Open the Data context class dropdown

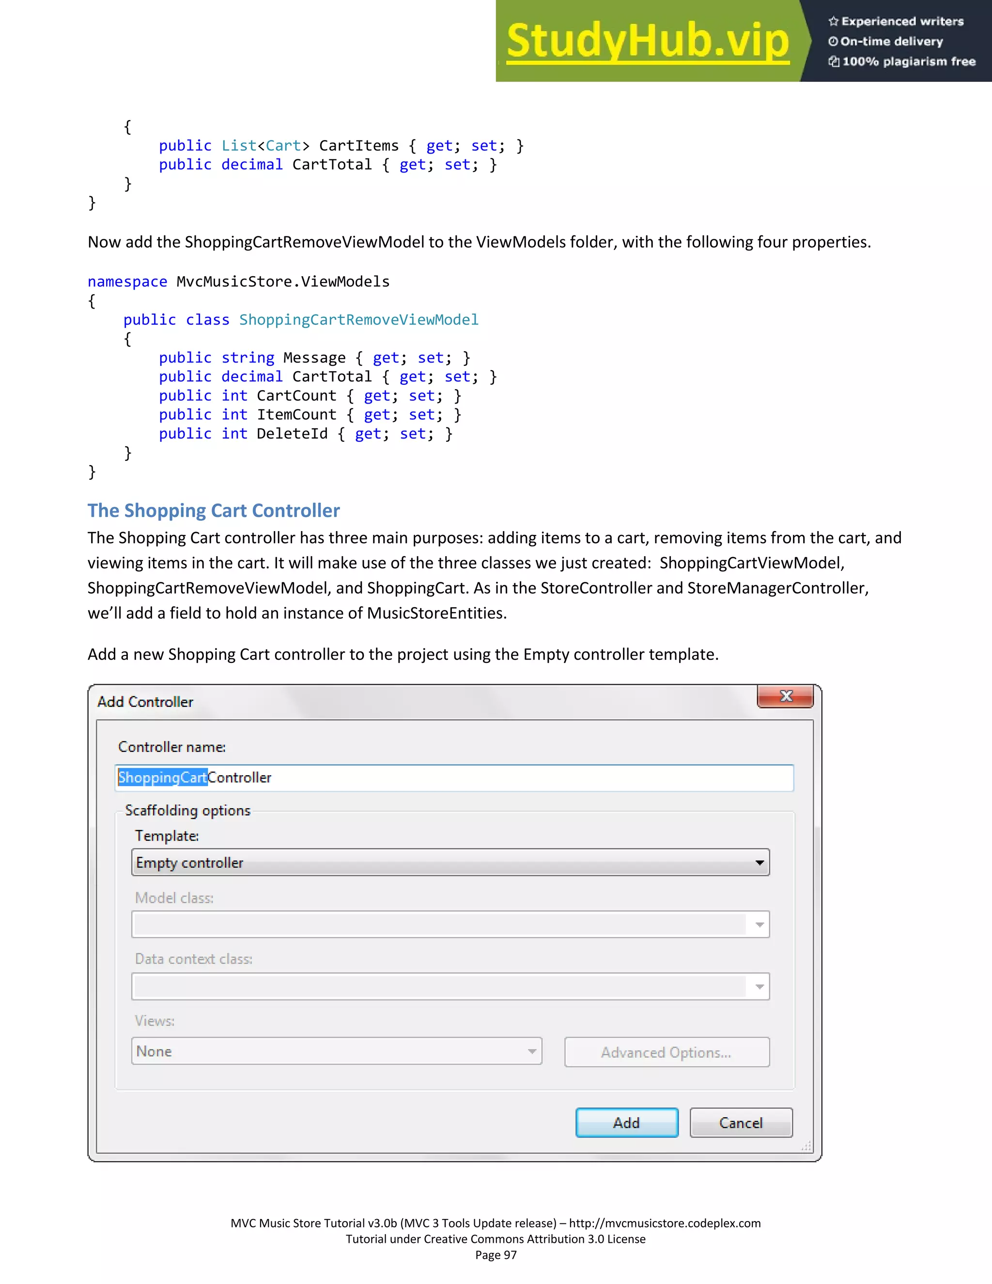pos(450,986)
